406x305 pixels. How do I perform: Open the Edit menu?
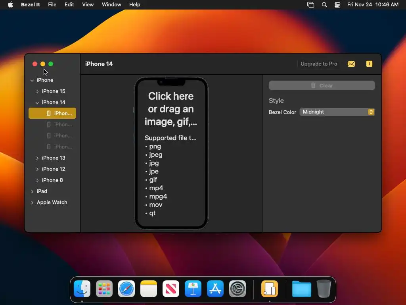tap(69, 5)
